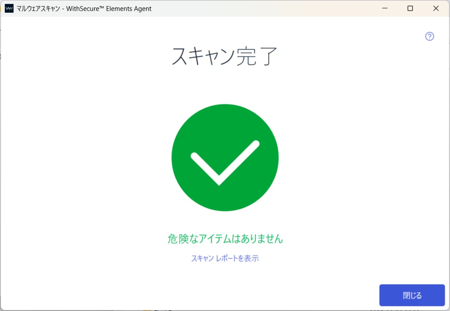Viewport: 450px width, 311px height.
Task: Click the WithSecure logo in the title bar
Action: click(8, 8)
